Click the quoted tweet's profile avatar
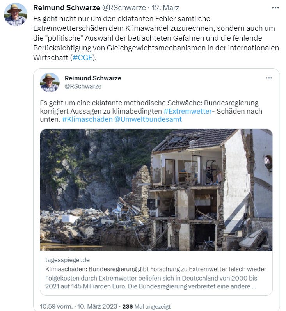Image resolution: width=286 pixels, height=311 pixels. (50, 82)
